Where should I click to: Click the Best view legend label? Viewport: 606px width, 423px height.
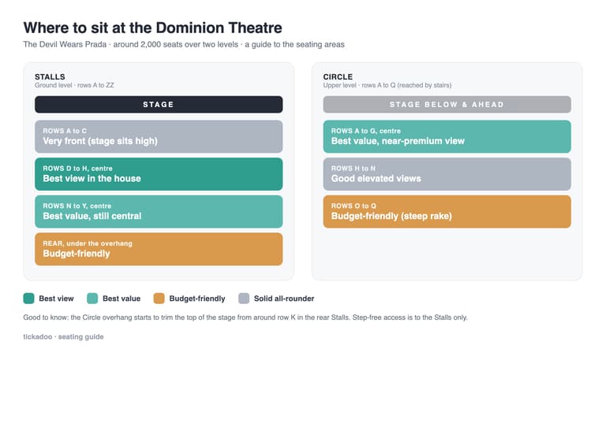coord(57,299)
